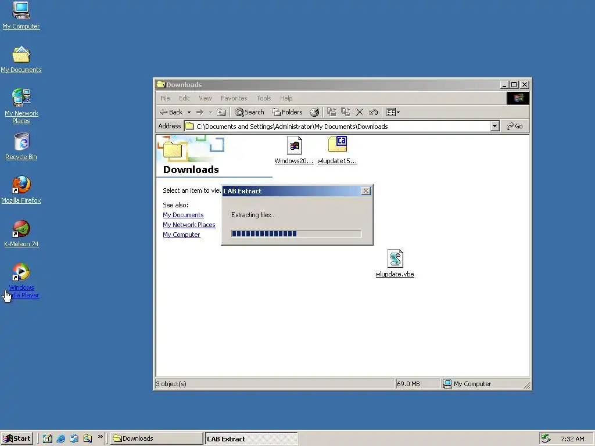
Task: Launch Outlook Express from quick launch
Action: click(74, 438)
